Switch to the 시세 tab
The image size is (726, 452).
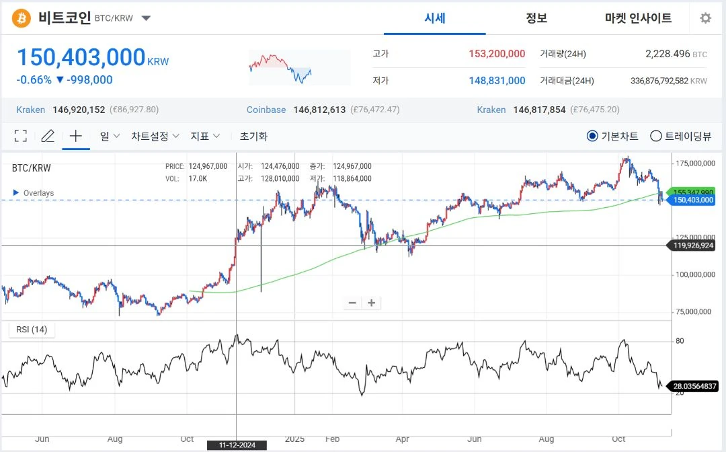point(435,18)
